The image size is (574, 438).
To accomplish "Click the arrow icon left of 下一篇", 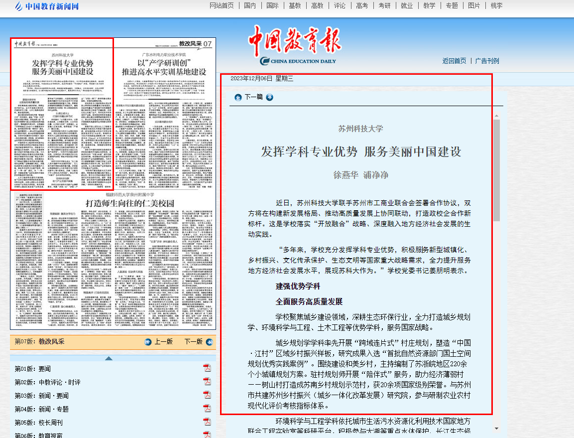I will click(x=238, y=97).
